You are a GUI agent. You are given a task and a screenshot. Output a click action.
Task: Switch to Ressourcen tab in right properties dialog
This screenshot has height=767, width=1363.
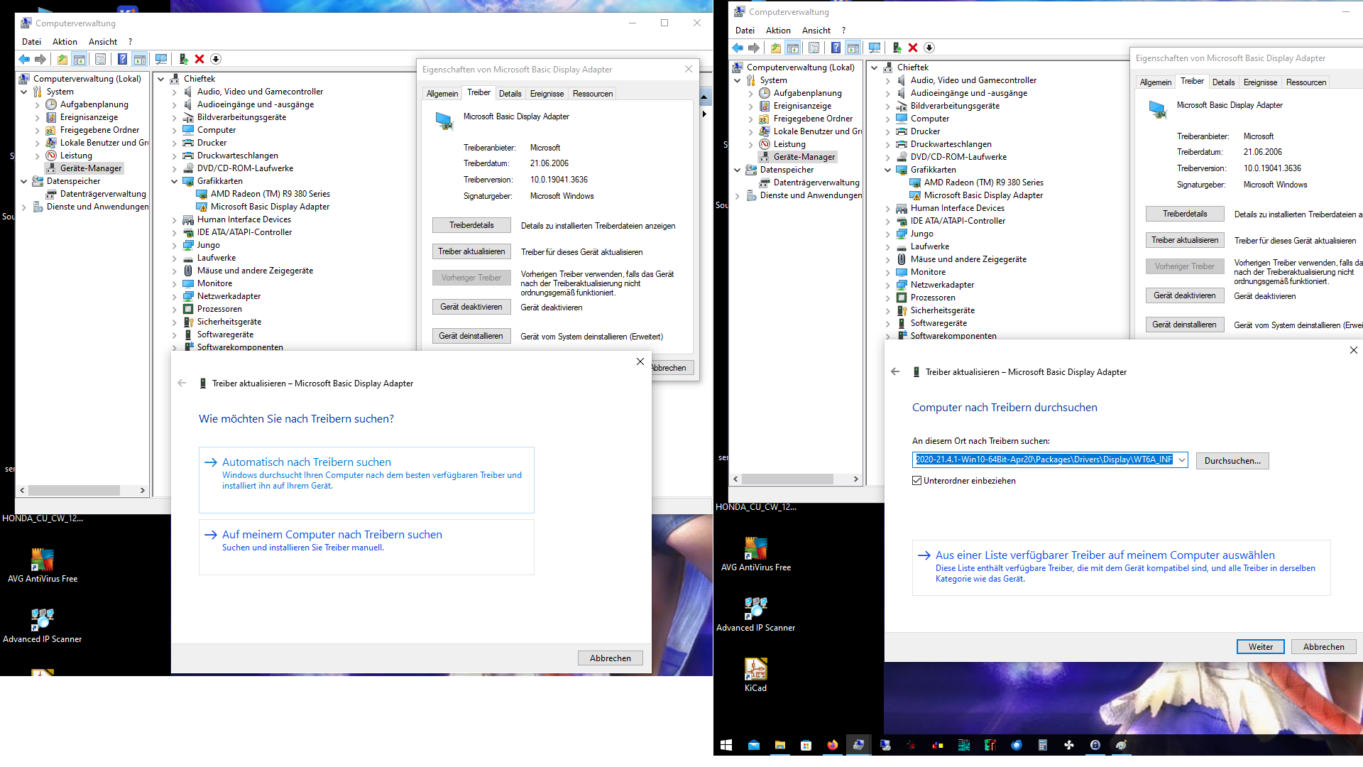(1305, 82)
